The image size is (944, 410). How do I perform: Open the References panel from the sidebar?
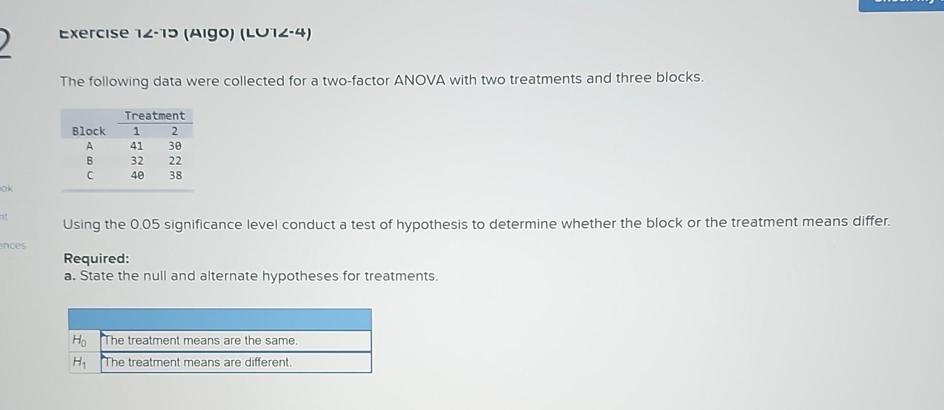pos(14,245)
